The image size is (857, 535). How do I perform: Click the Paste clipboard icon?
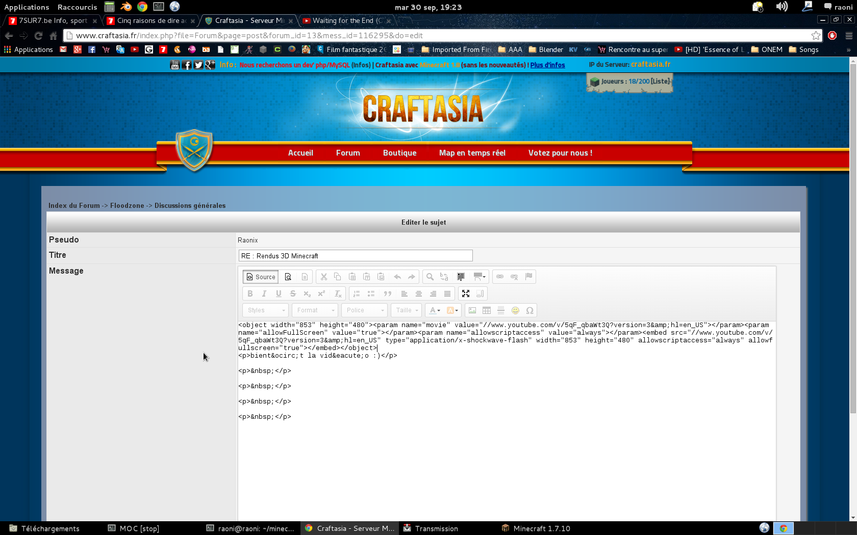(352, 277)
